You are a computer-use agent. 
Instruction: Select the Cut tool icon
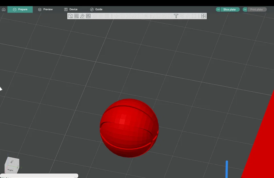tap(140, 16)
